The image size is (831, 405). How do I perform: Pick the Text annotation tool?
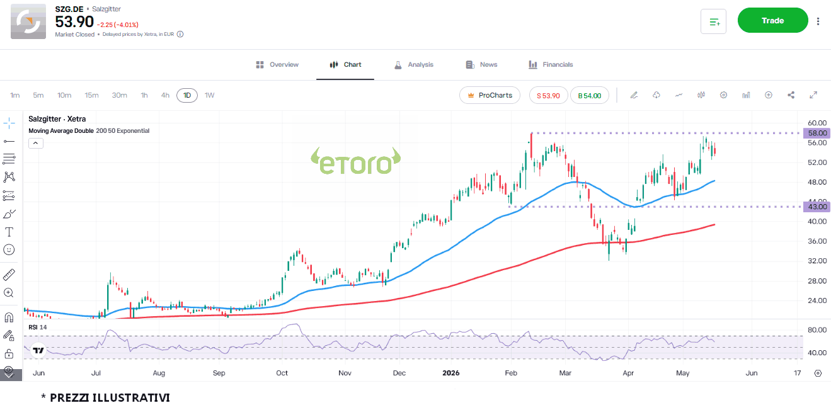(9, 232)
